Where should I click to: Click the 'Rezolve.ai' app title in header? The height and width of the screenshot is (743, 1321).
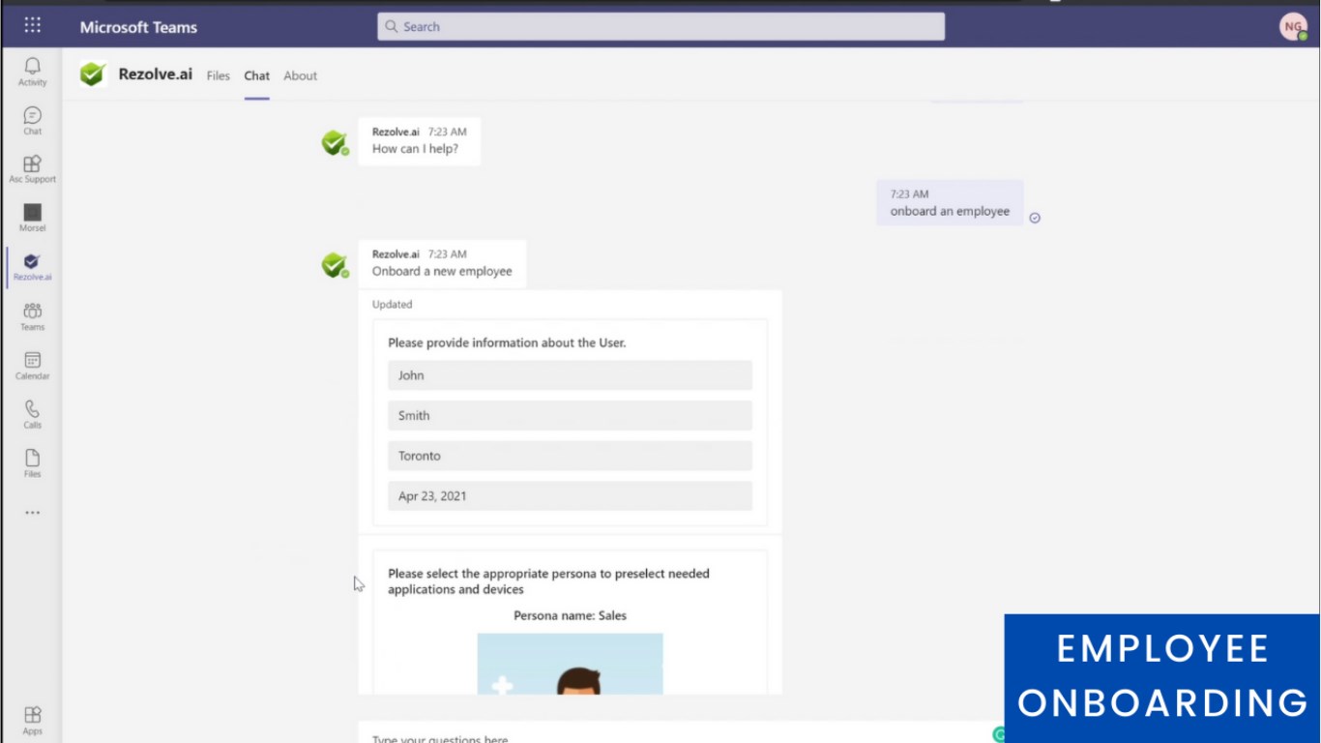[x=155, y=74]
